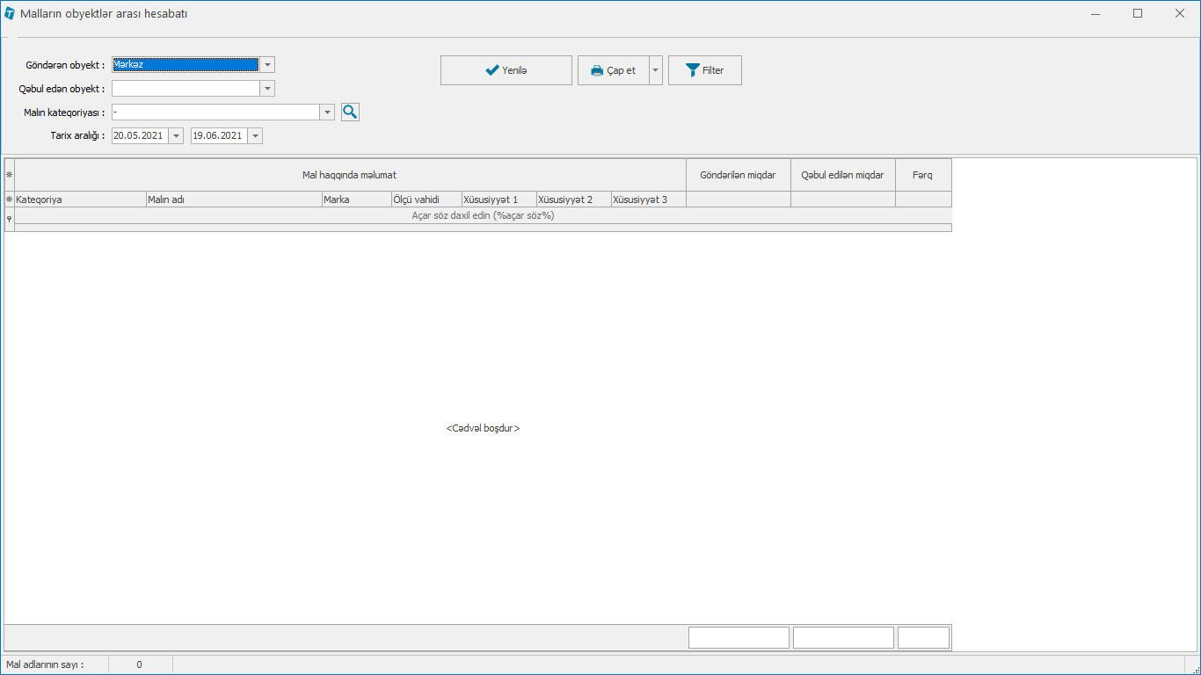This screenshot has width=1201, height=675.
Task: Open the Göndərən obyekt dropdown
Action: pyautogui.click(x=267, y=64)
